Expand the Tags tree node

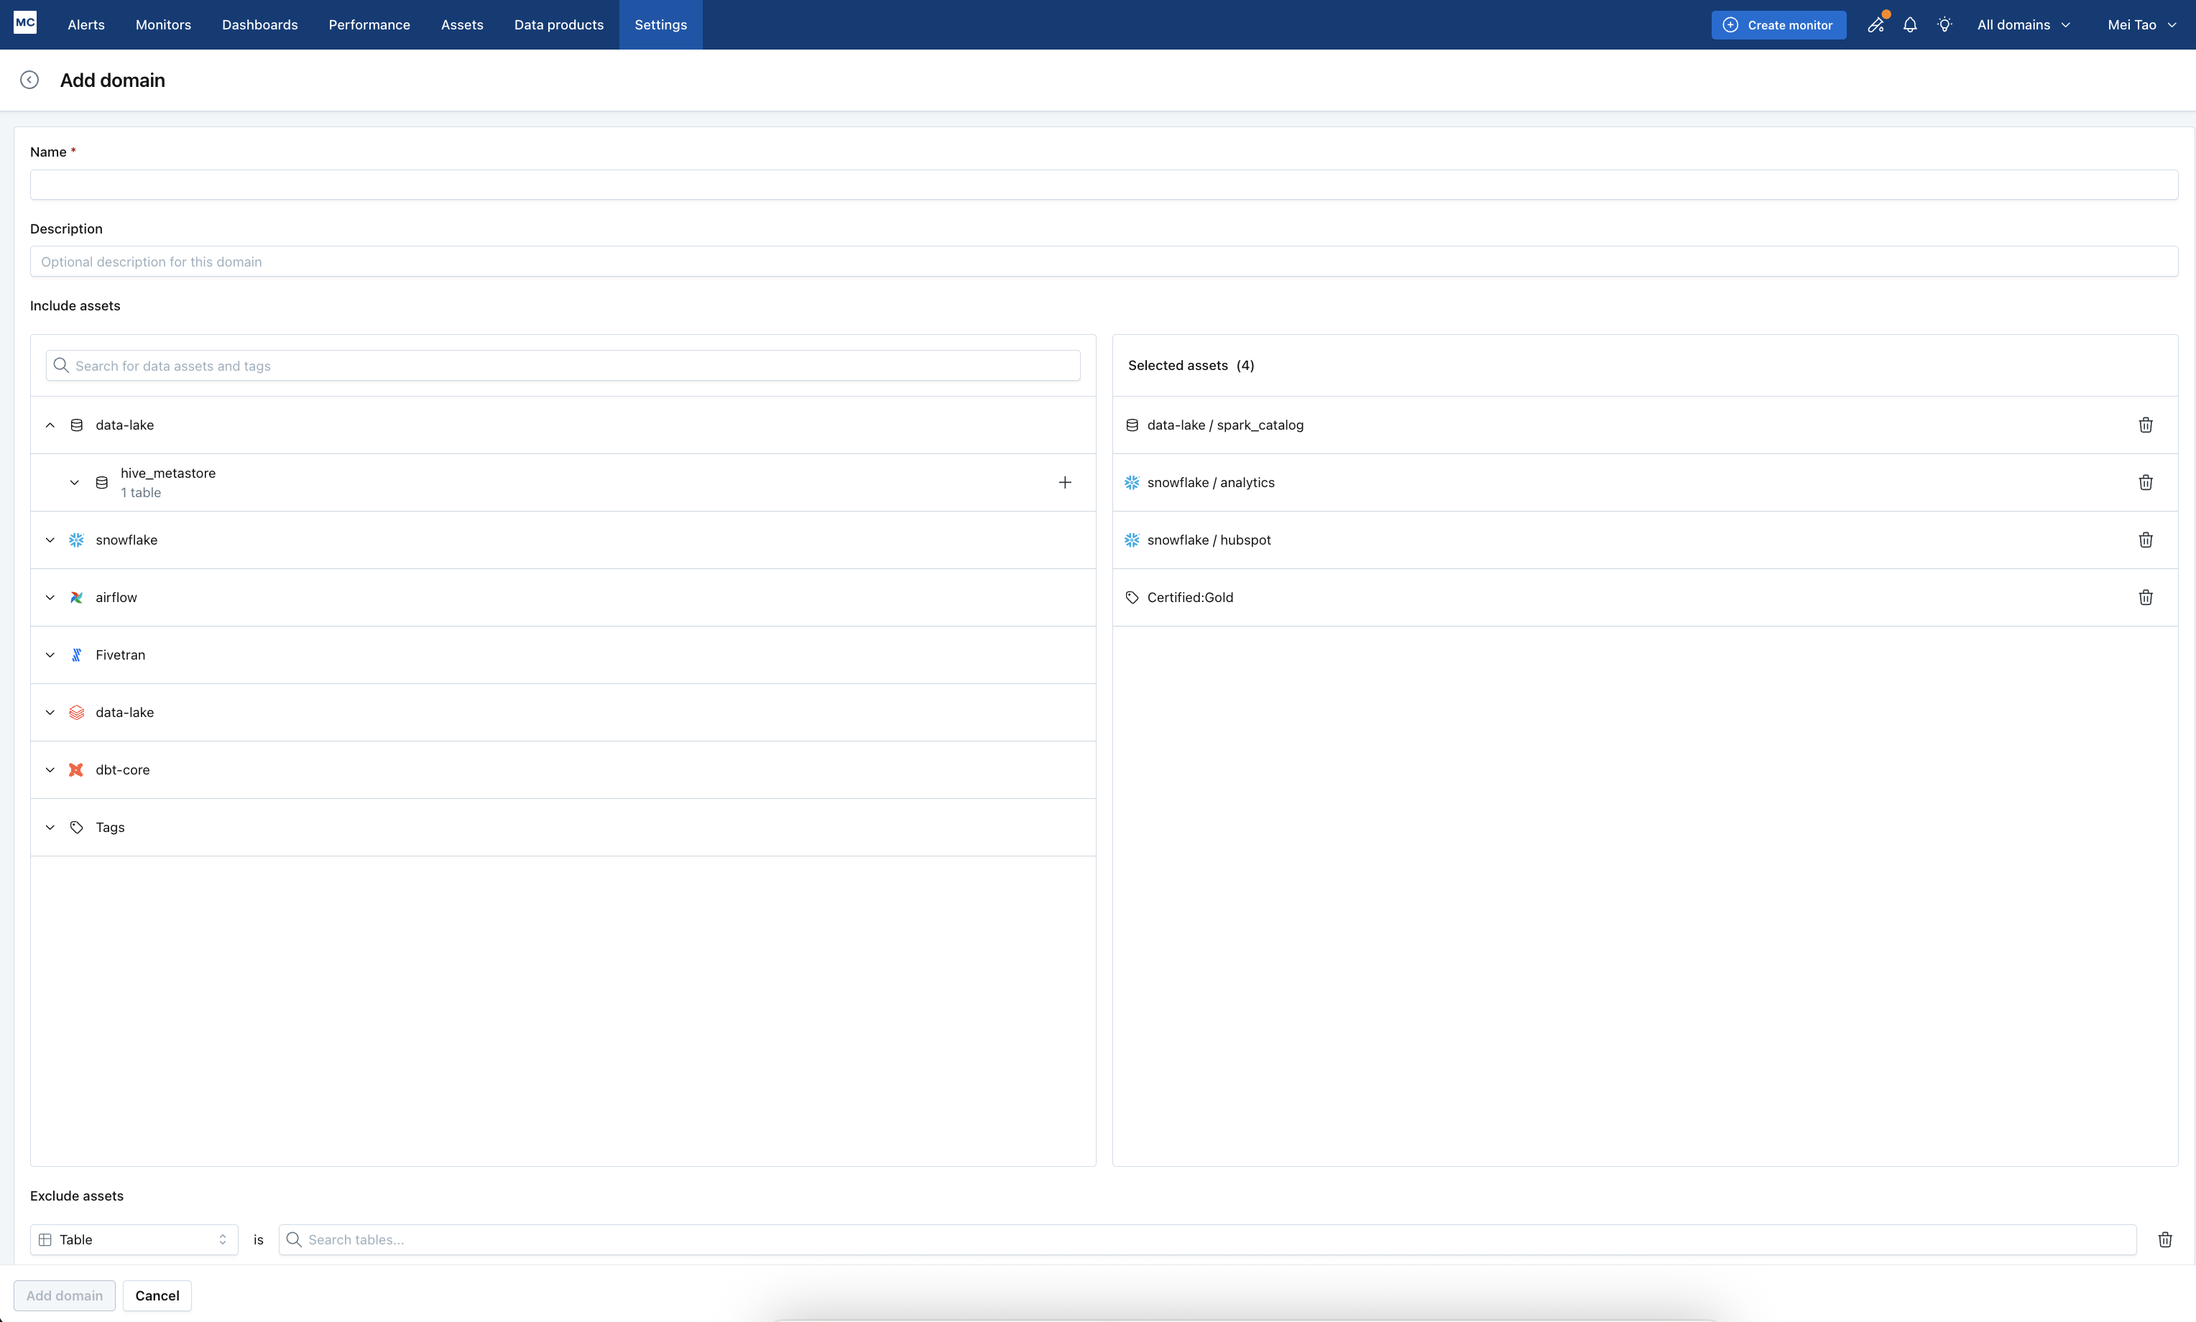[x=50, y=827]
